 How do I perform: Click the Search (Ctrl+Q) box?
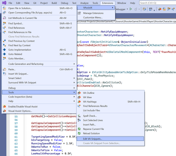[x=156, y=3]
